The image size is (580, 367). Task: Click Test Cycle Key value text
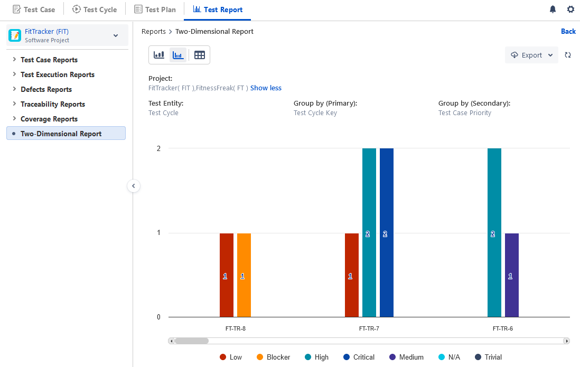315,113
